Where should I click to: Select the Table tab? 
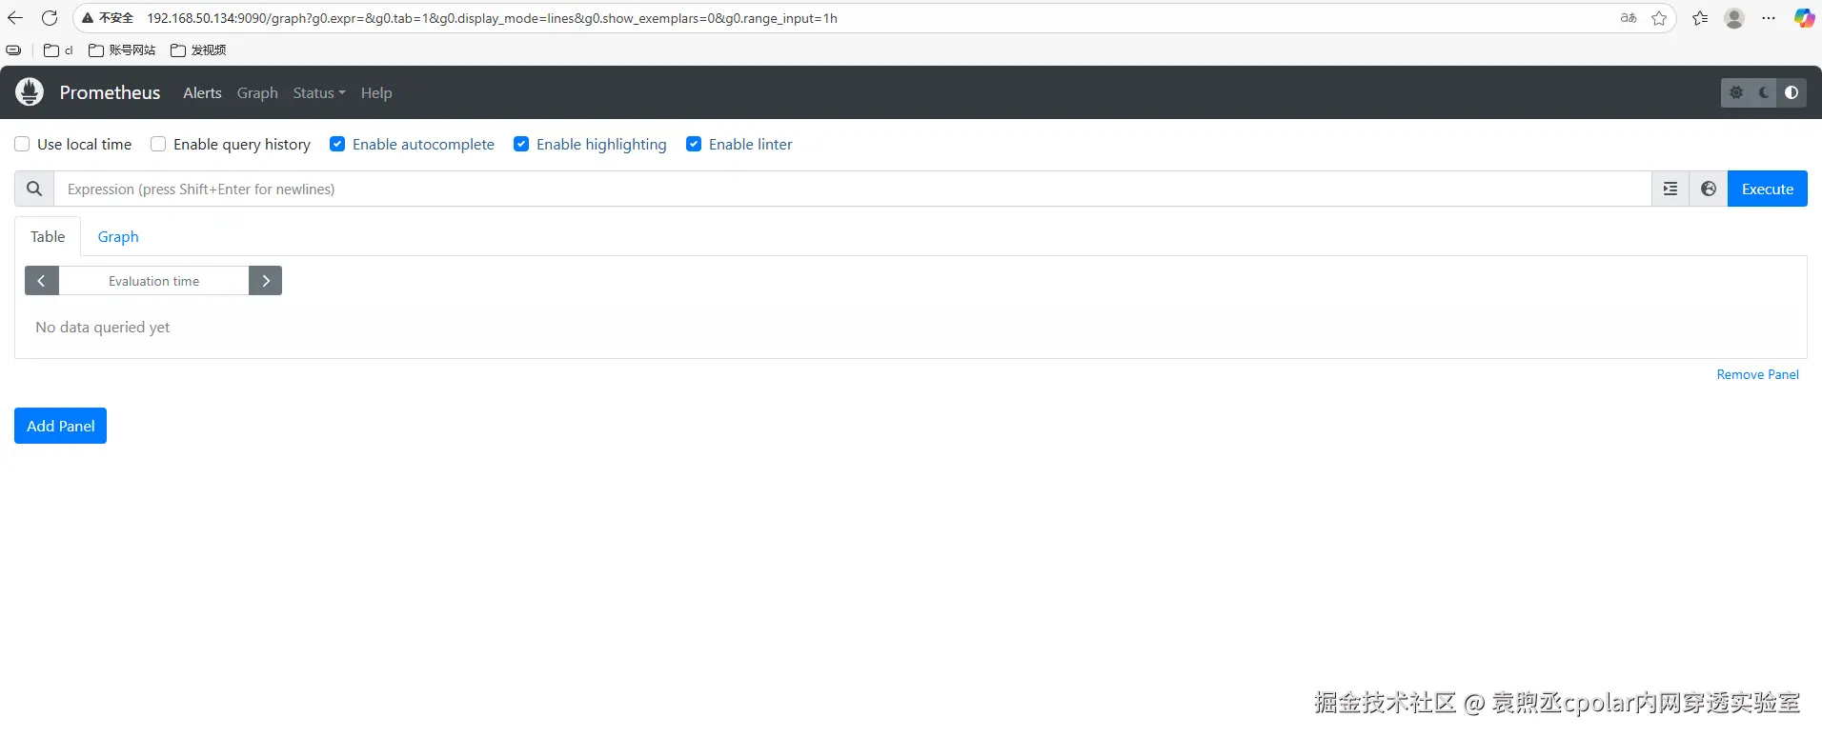[48, 236]
